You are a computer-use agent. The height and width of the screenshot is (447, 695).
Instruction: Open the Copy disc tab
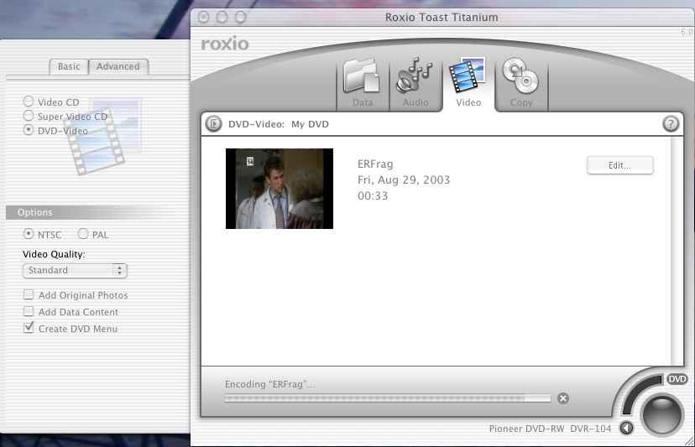tap(521, 84)
